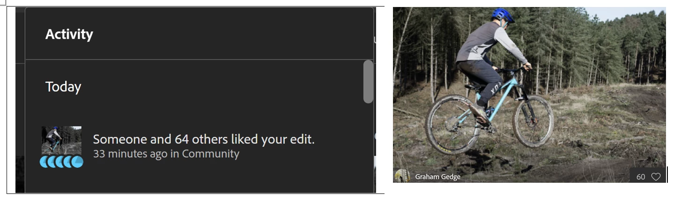Image resolution: width=681 pixels, height=200 pixels.
Task: Open the large mountain biker photo
Action: tap(529, 95)
